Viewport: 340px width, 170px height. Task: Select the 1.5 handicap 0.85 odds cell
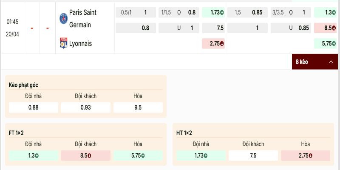pos(247,13)
